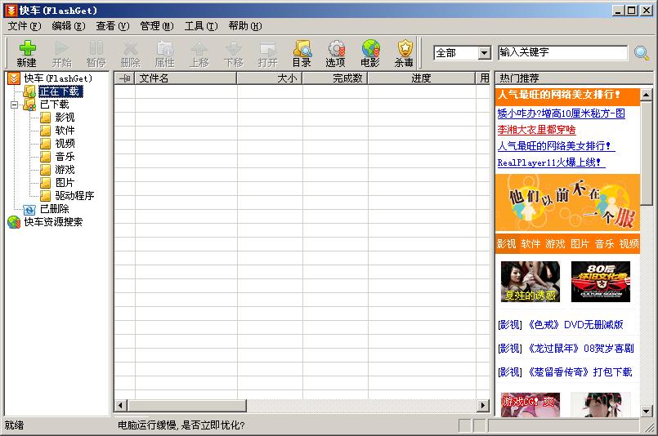The height and width of the screenshot is (436, 658).
Task: Switch to 音乐 tab in recommendations
Action: [604, 243]
